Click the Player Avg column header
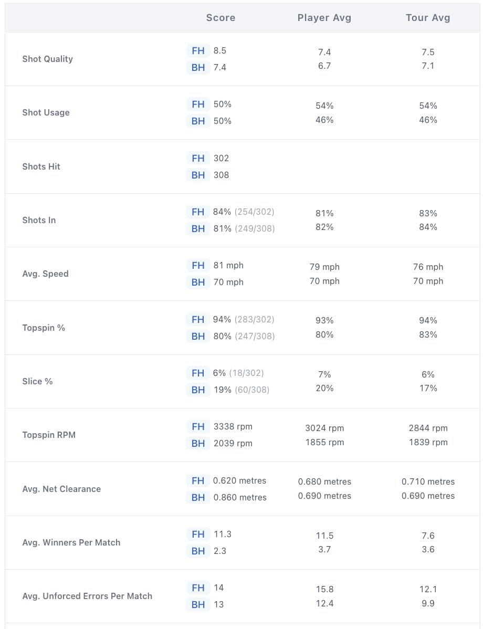The image size is (484, 629). click(x=324, y=18)
